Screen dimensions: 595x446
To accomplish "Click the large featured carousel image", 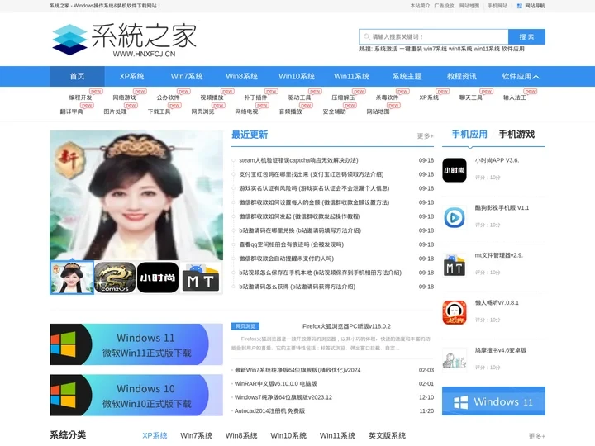I will [136, 195].
